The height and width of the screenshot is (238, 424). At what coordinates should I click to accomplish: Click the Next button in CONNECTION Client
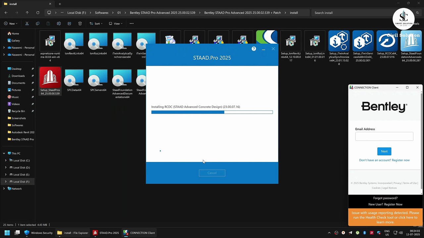tap(384, 151)
